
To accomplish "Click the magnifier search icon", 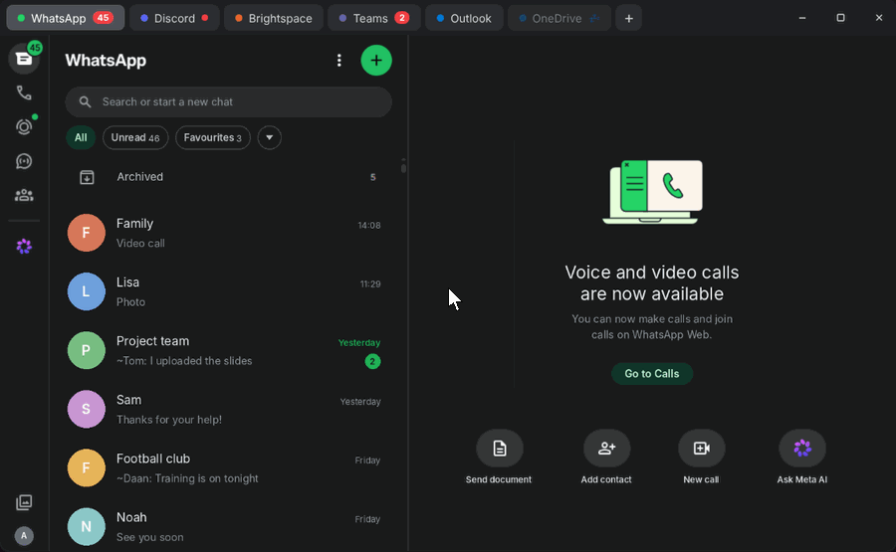I will 86,102.
